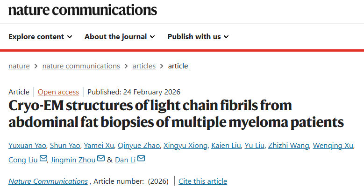Click the email envelope icon beside Cong Liu

click(43, 159)
